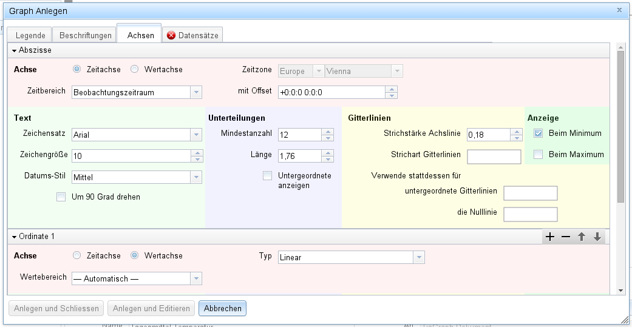Viewport: 632px width, 327px height.
Task: Increase the Länge value with the up arrow
Action: pyautogui.click(x=328, y=153)
